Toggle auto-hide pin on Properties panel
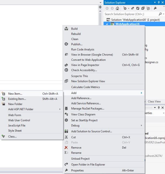The height and width of the screenshot is (174, 165). (159, 107)
